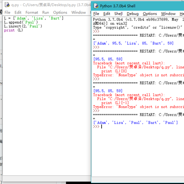Image resolution: width=184 pixels, height=184 pixels.
Task: Click code line L = ['Adam', 'Lisa', 'Bart']
Action: tap(34, 18)
